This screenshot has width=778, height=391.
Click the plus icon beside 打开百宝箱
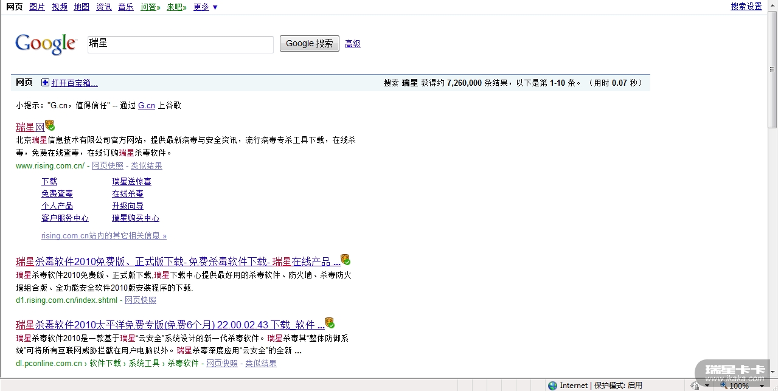tap(45, 83)
